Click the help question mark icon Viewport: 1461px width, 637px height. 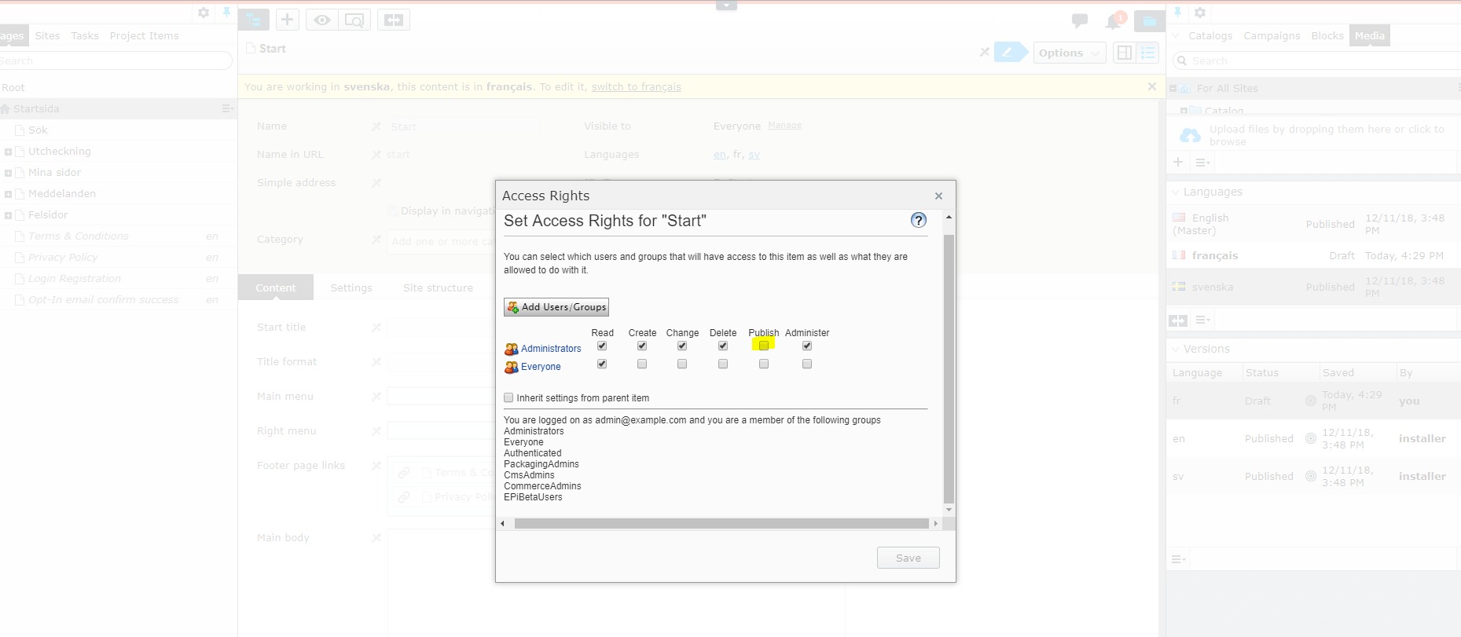point(918,221)
